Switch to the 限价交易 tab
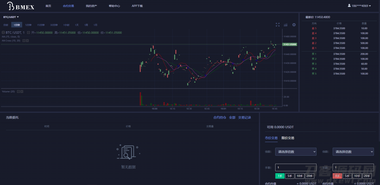Image resolution: width=380 pixels, height=185 pixels. (288, 138)
